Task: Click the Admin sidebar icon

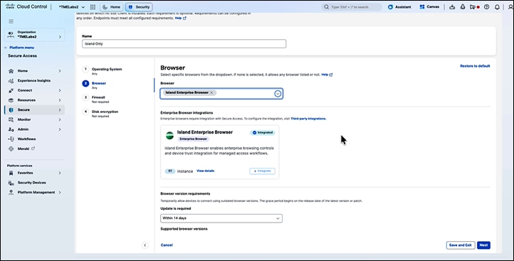Action: (11, 129)
